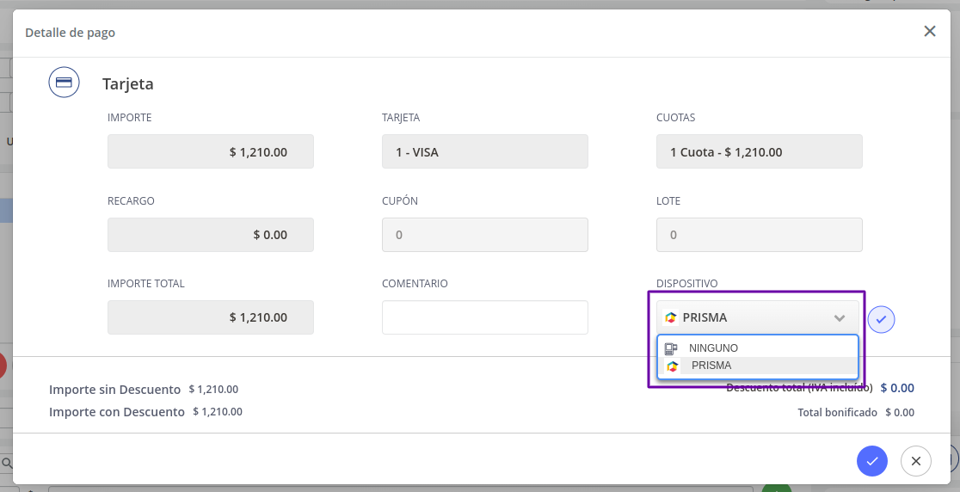Close the Detalle de pago dialog
Viewport: 960px width, 492px height.
coord(929,31)
